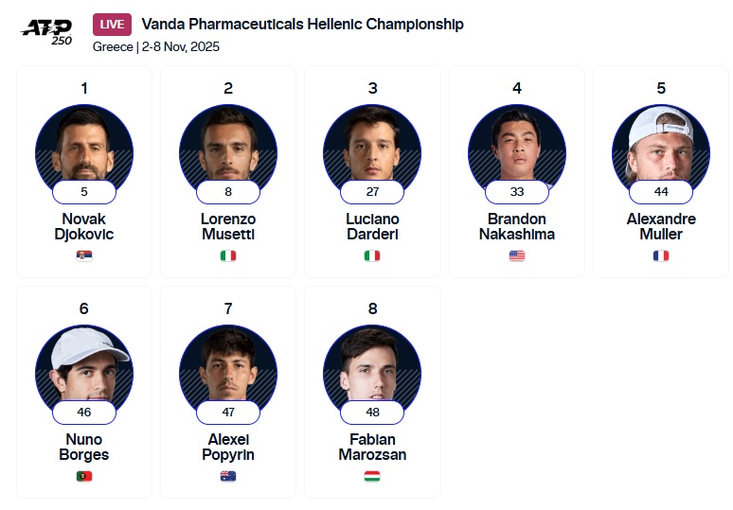
Task: Click the Australian flag under Alexei Popyrin
Action: (x=228, y=476)
